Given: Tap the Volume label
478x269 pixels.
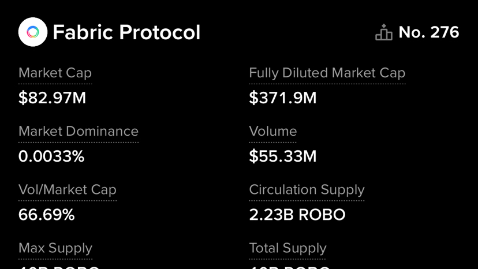Looking at the screenshot, I should tap(272, 132).
